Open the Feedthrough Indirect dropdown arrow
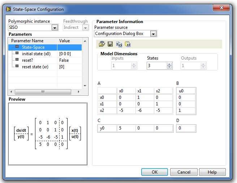This screenshot has height=183, width=237. point(85,28)
